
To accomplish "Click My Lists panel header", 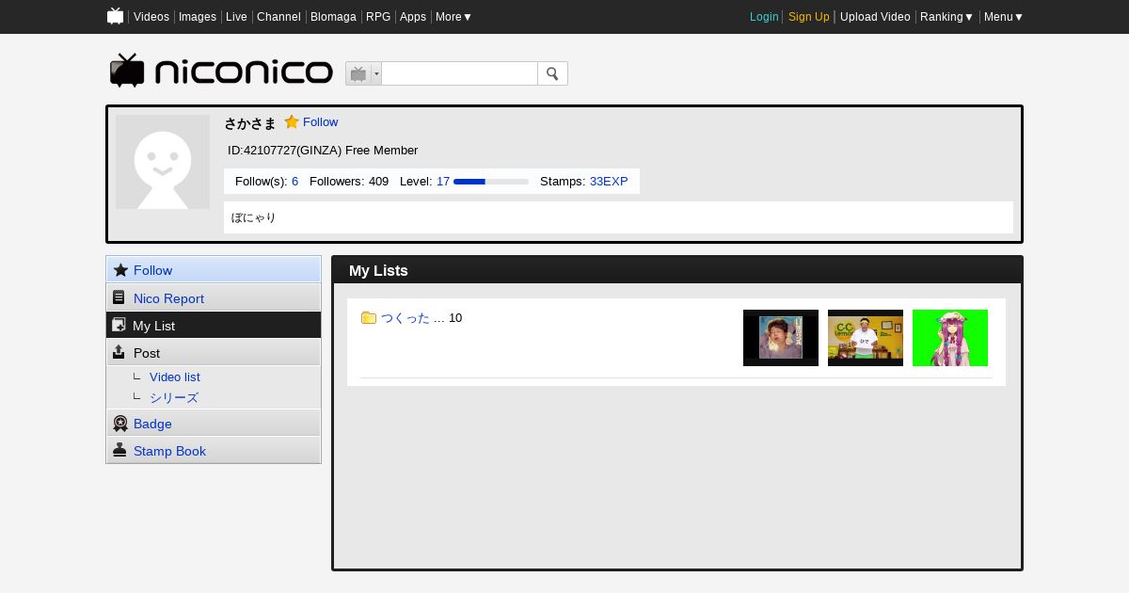I will (x=677, y=270).
